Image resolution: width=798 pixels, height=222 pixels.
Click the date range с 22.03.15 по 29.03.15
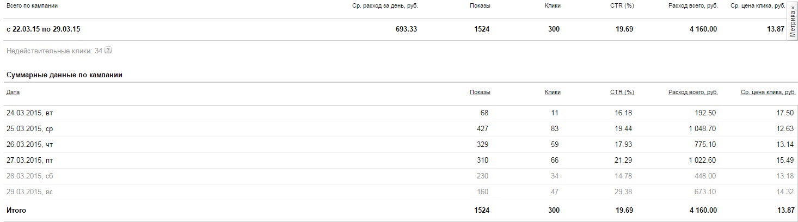click(x=47, y=29)
